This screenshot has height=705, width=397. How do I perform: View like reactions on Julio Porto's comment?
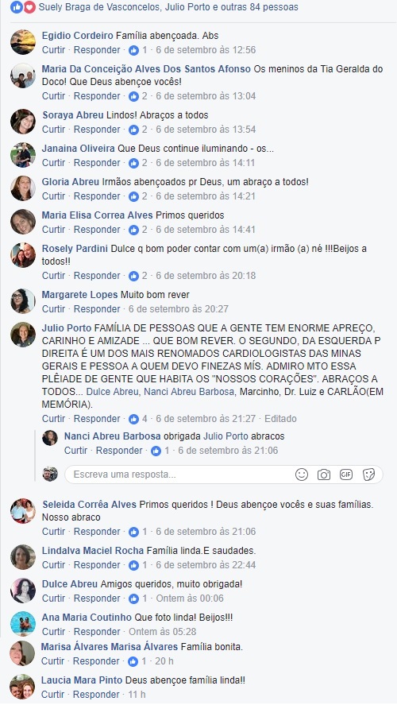[138, 419]
